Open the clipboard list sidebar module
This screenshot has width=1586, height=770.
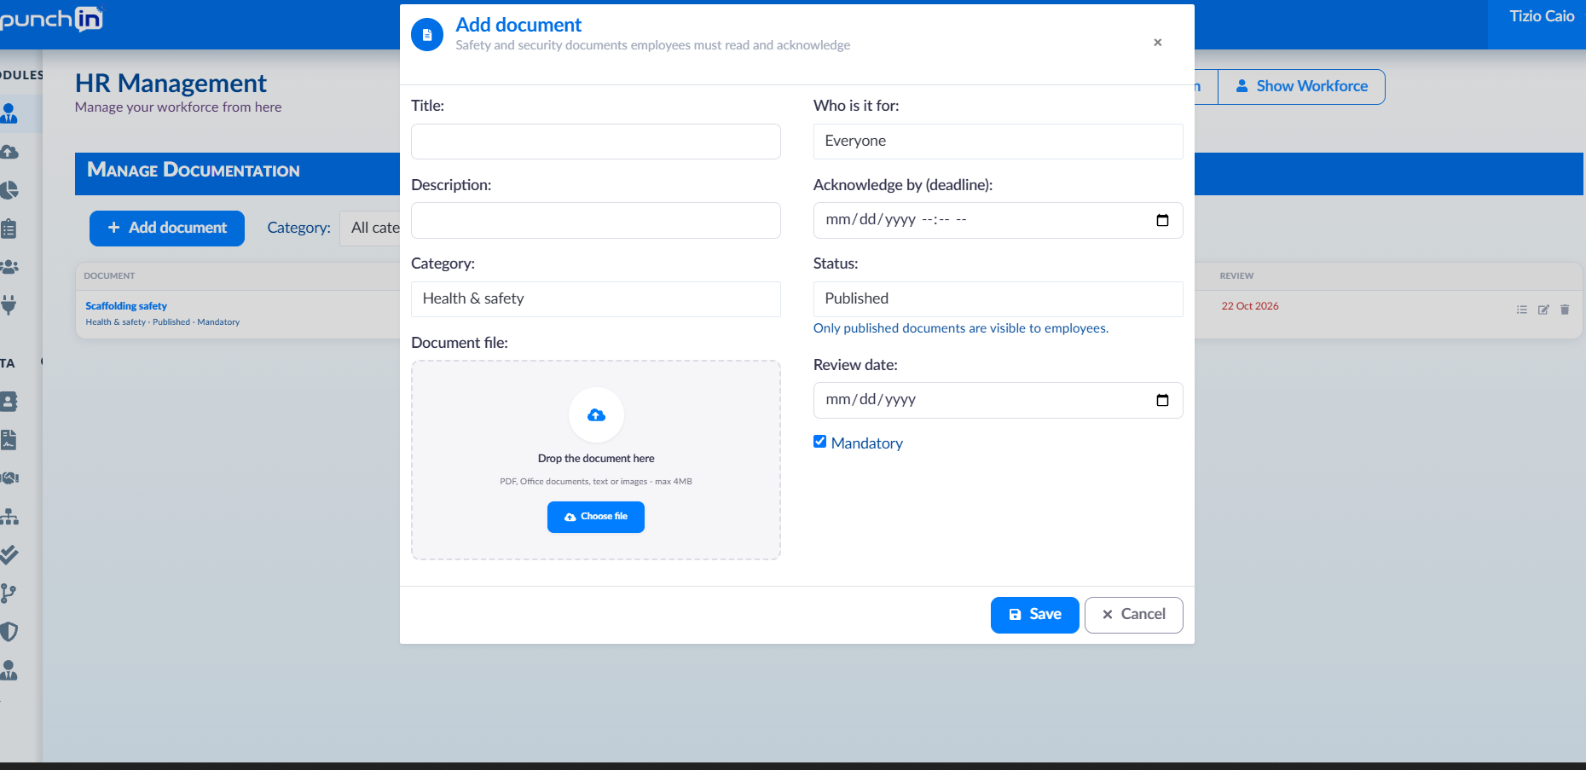coord(9,229)
